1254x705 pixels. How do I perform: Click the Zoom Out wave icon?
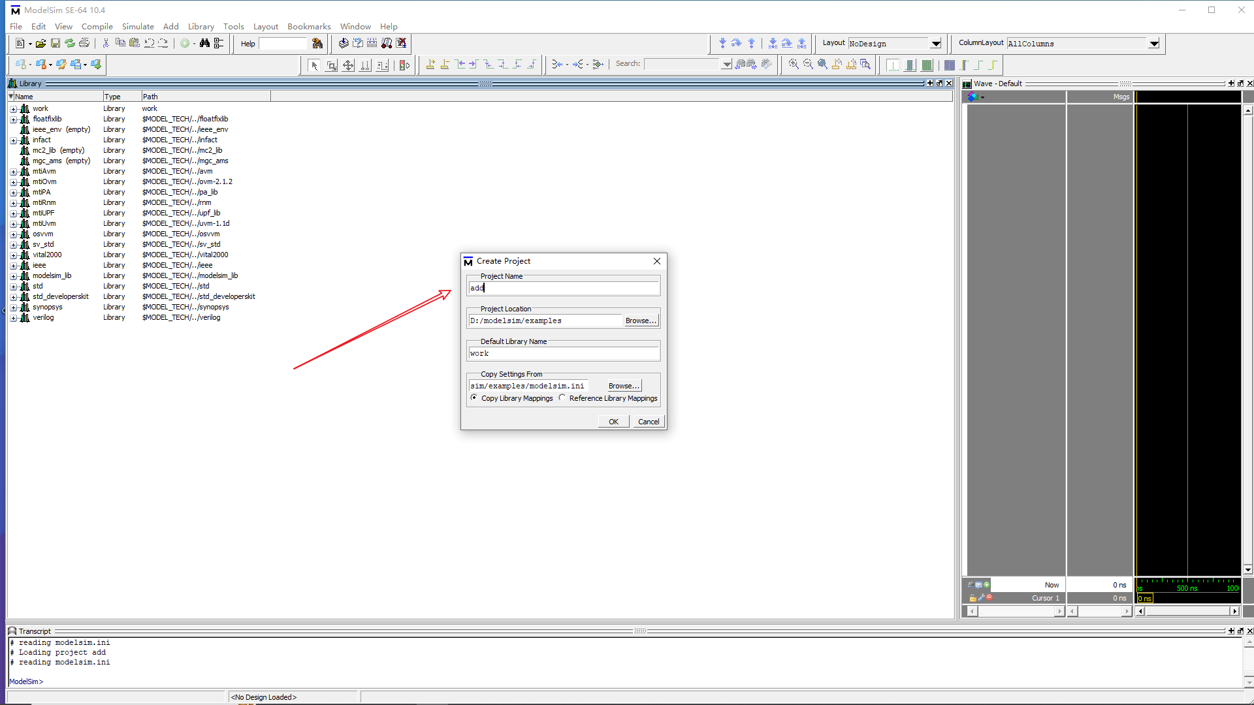tap(808, 65)
